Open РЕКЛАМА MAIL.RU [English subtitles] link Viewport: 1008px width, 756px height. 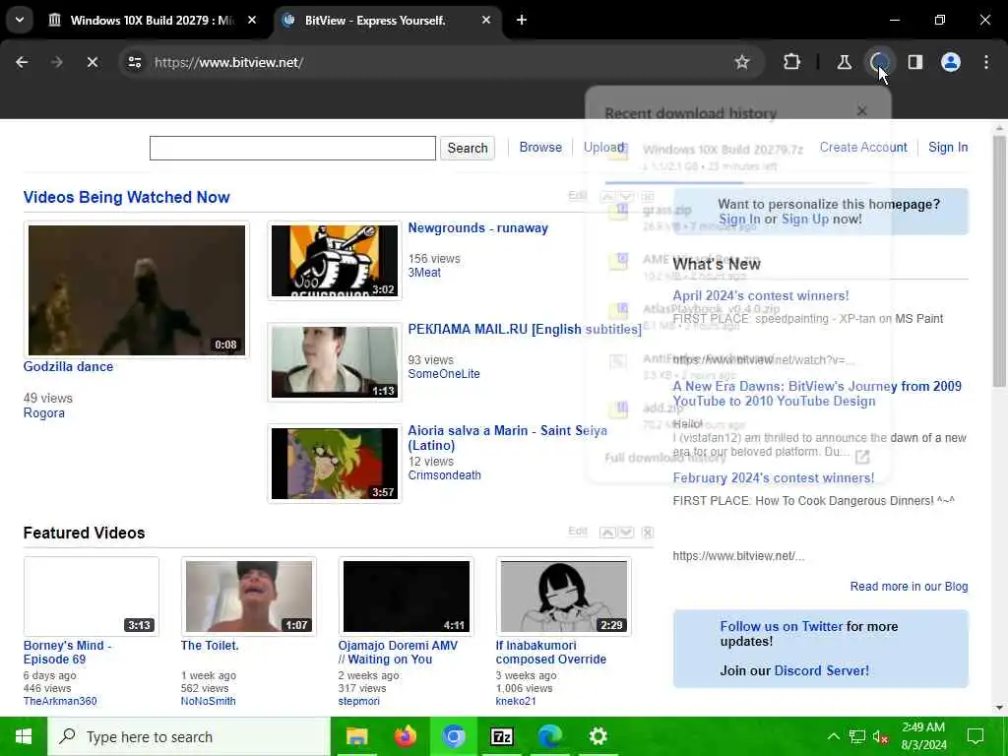point(525,329)
